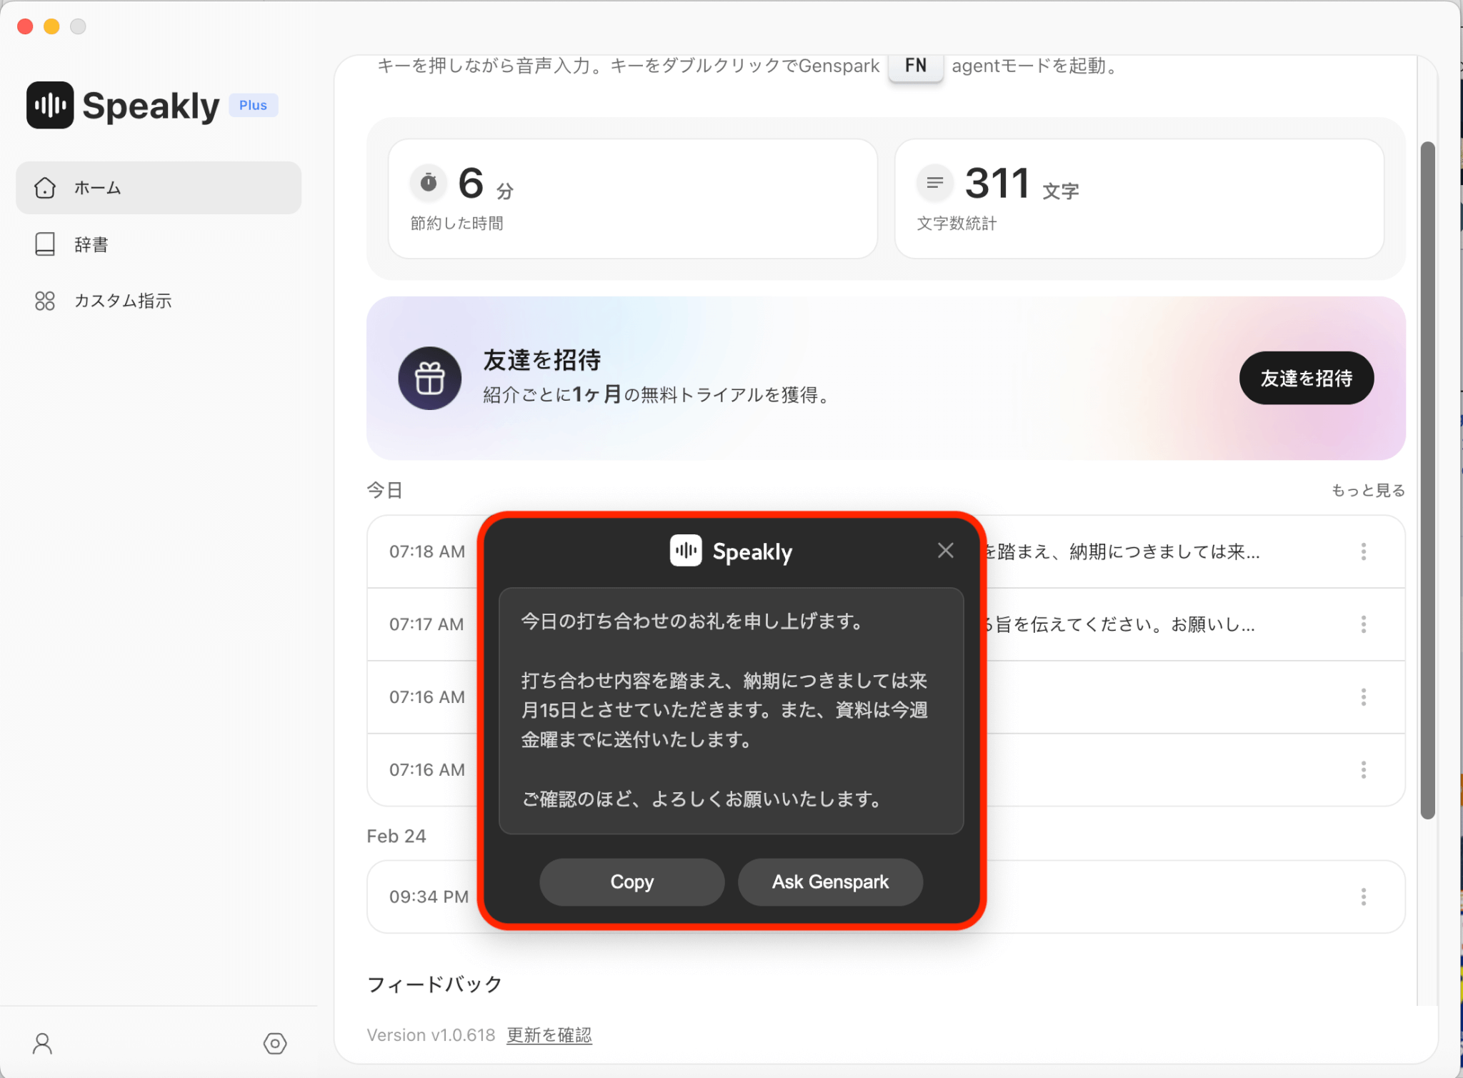Image resolution: width=1463 pixels, height=1078 pixels.
Task: Open more options for 07:18 AM entry
Action: pyautogui.click(x=1363, y=552)
